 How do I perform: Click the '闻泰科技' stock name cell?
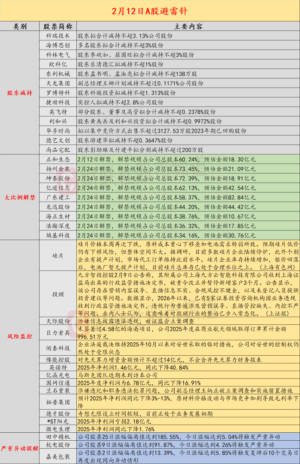click(x=58, y=348)
